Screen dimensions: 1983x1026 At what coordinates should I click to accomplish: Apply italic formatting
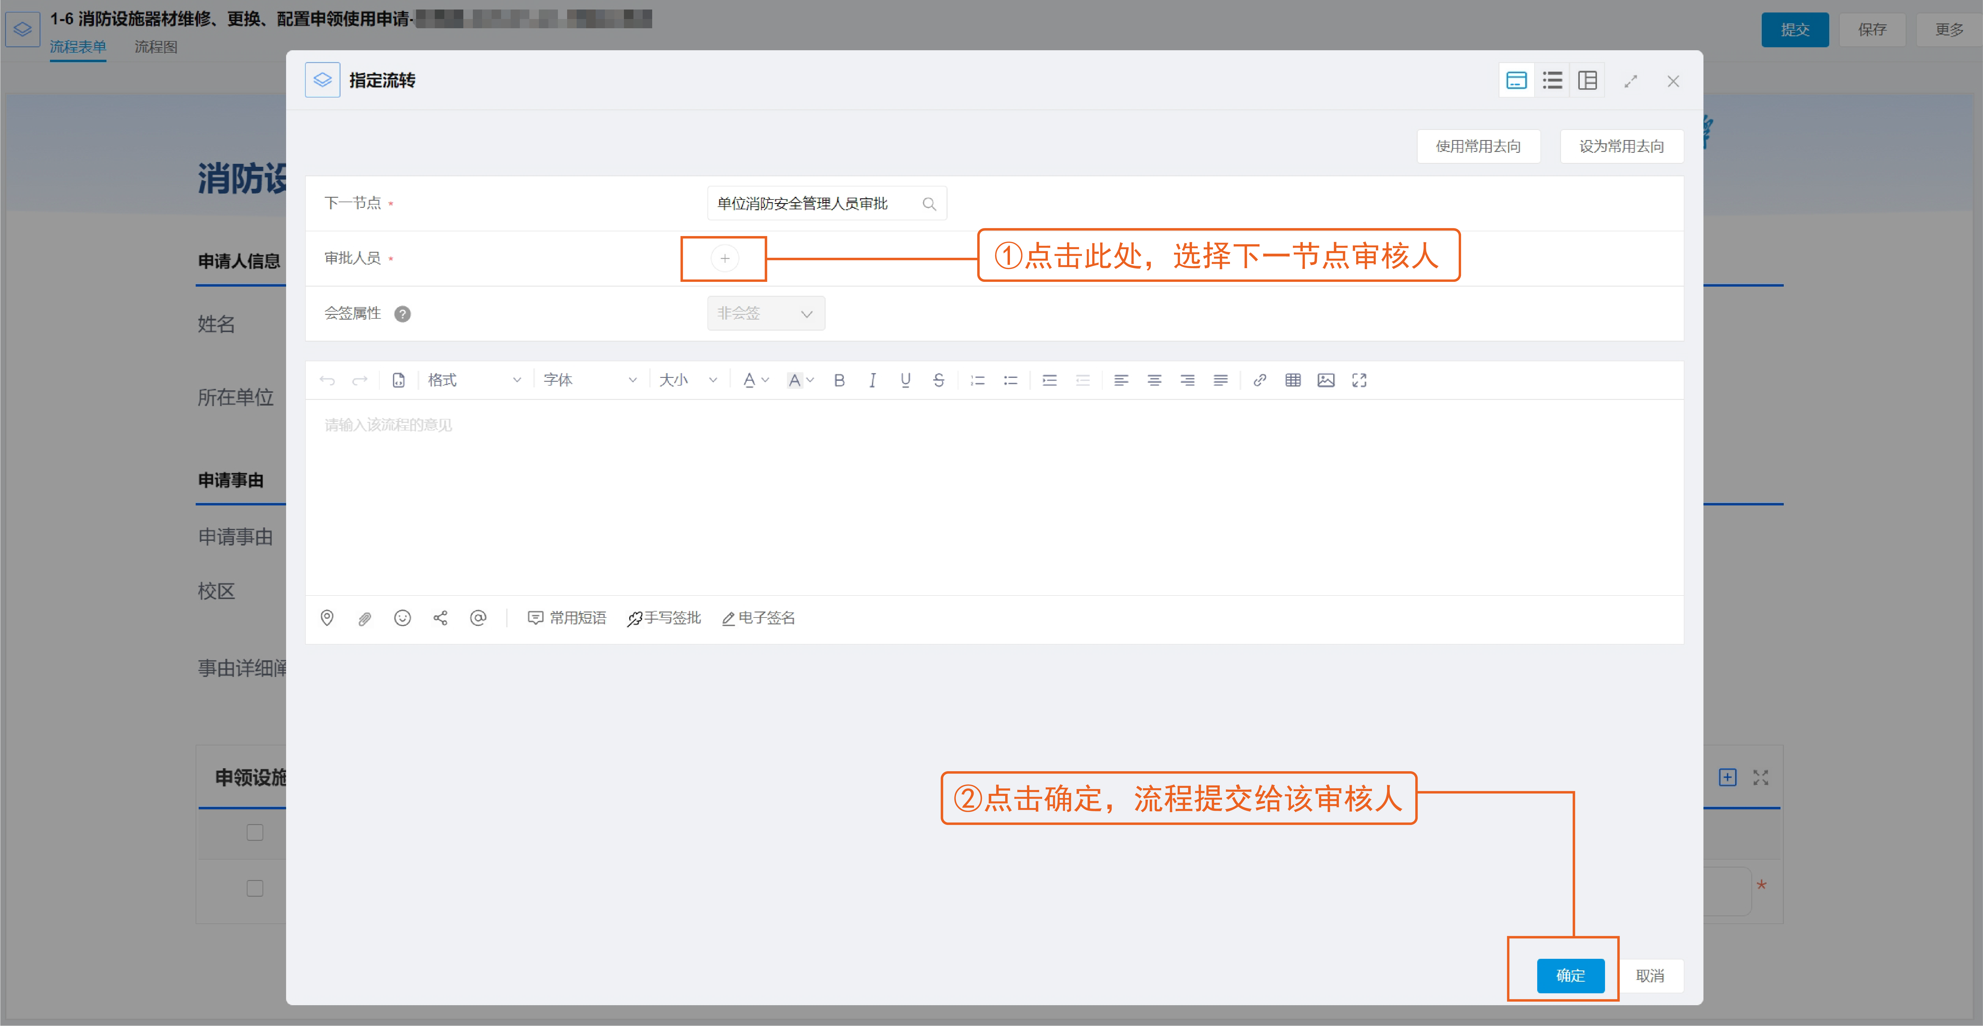(x=872, y=380)
